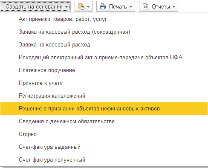The image size is (208, 168).
Task: Click the document schedule icon button
Action: [x=81, y=7]
